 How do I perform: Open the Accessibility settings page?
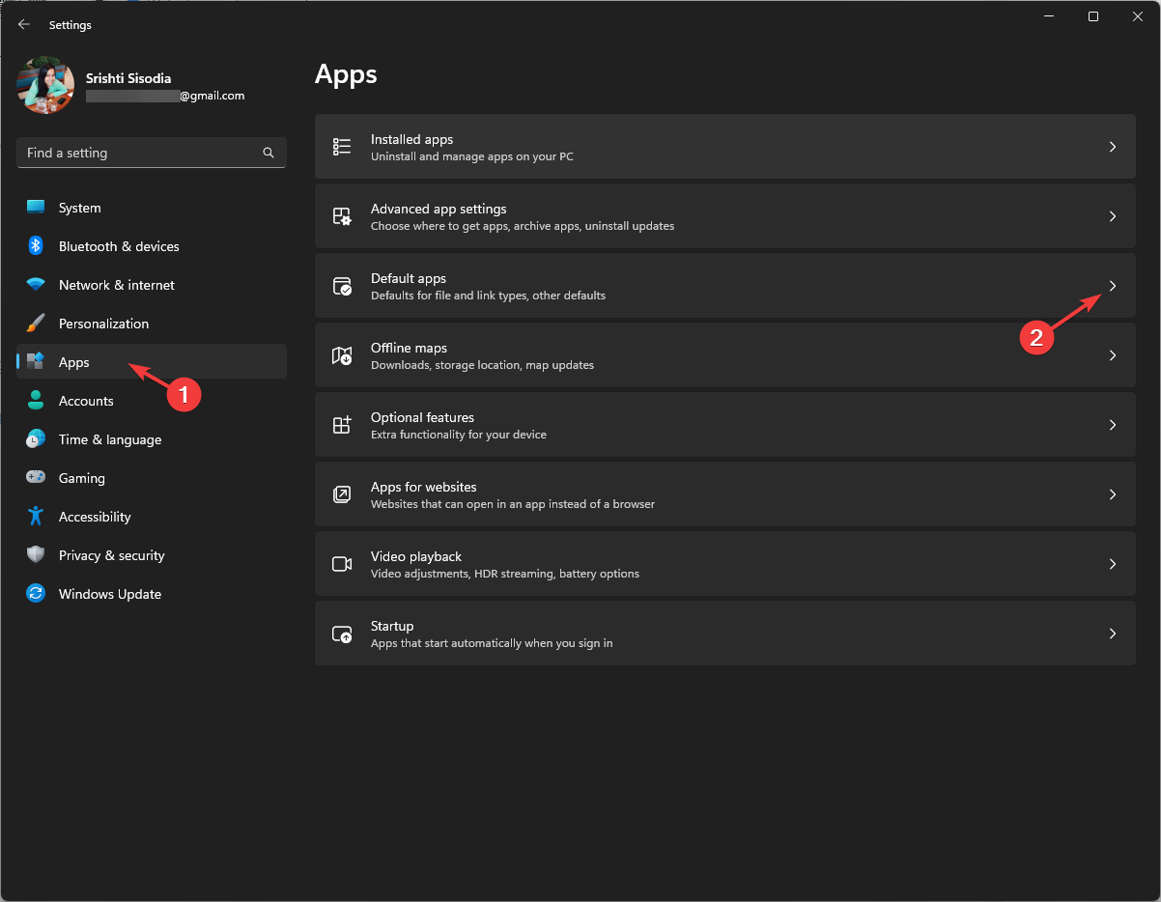tap(94, 517)
